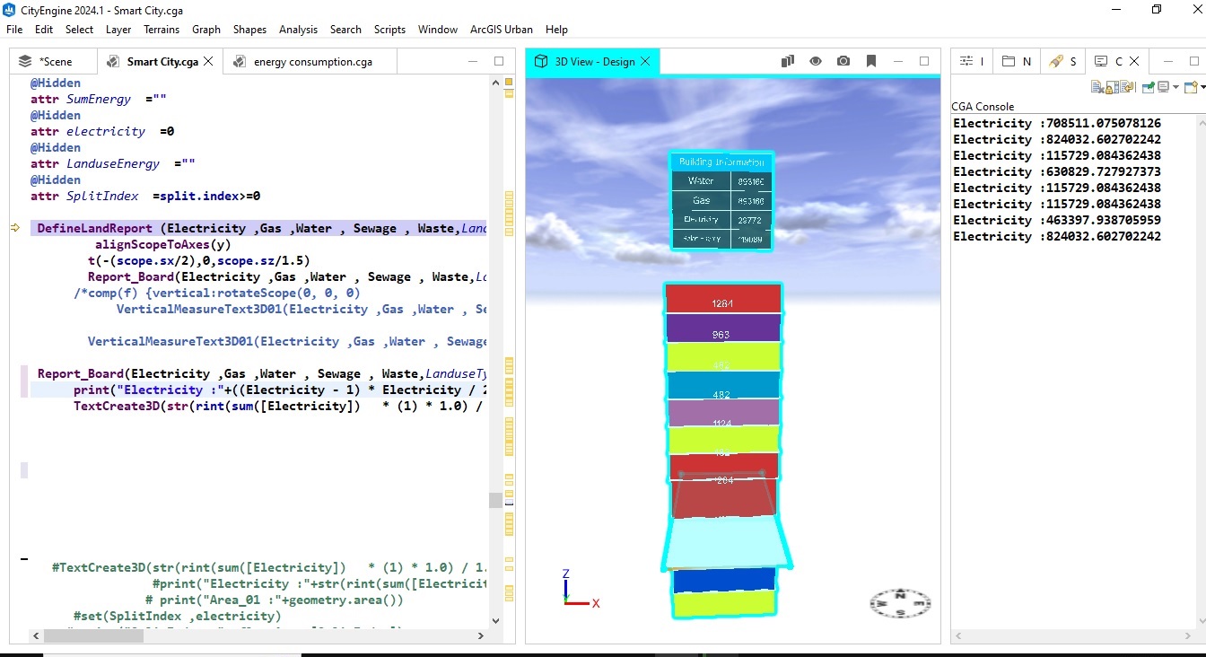Click the visibility eye icon above the 3D view

point(816,61)
